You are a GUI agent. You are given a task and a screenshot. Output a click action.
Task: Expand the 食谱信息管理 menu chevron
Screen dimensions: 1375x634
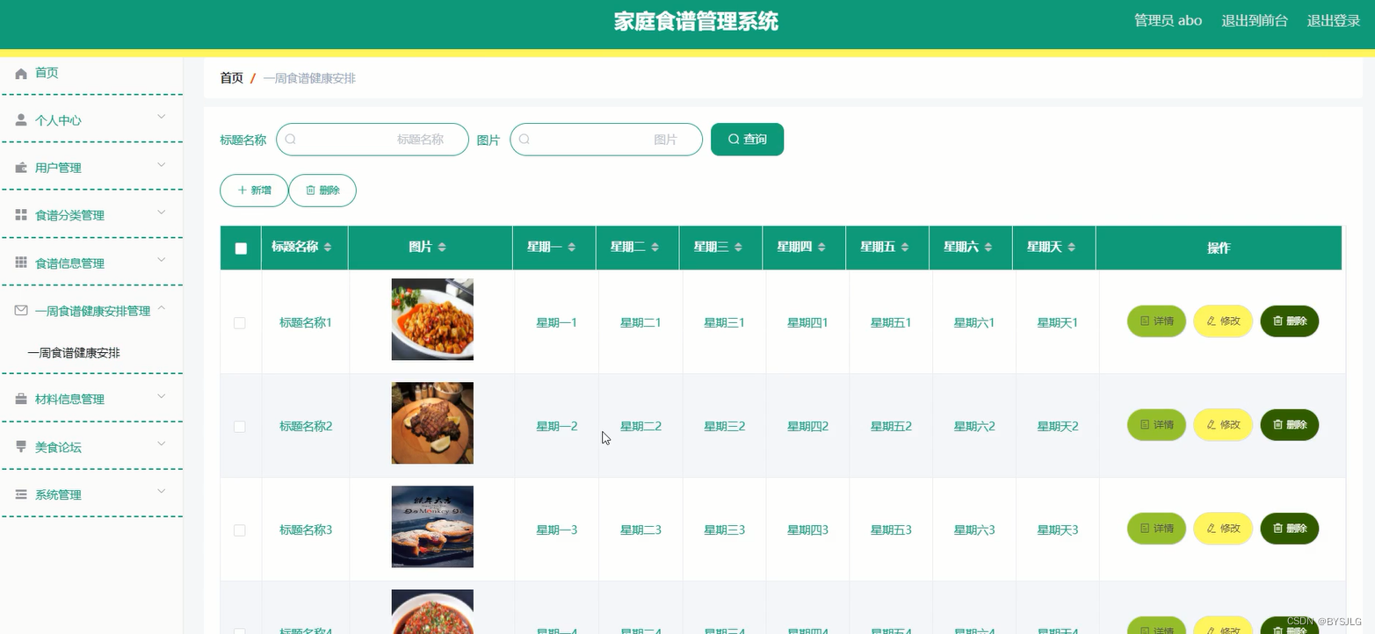click(162, 259)
